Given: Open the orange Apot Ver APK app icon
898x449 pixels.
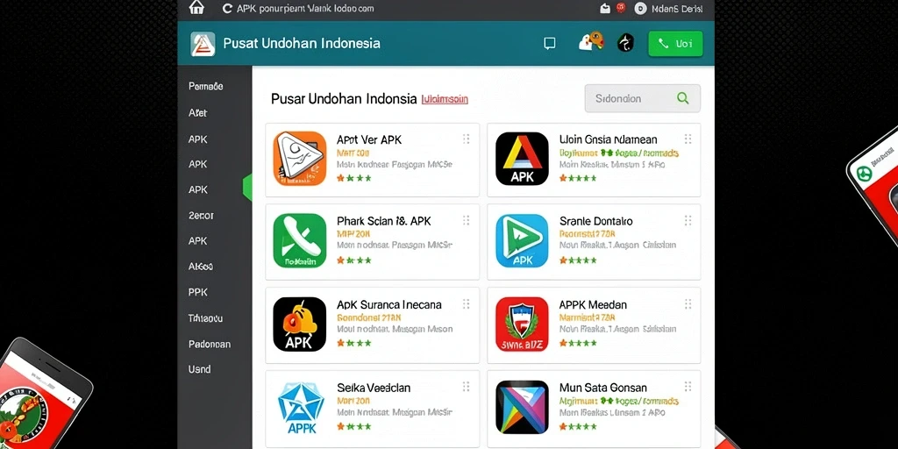Looking at the screenshot, I should click(300, 159).
